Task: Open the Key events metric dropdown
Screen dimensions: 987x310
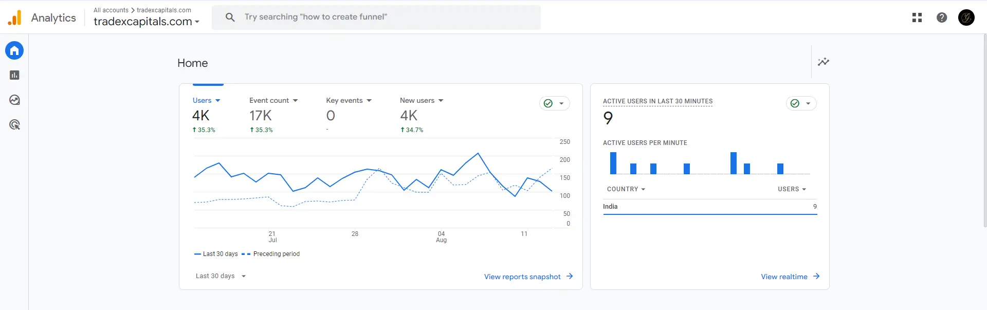Action: (x=349, y=100)
